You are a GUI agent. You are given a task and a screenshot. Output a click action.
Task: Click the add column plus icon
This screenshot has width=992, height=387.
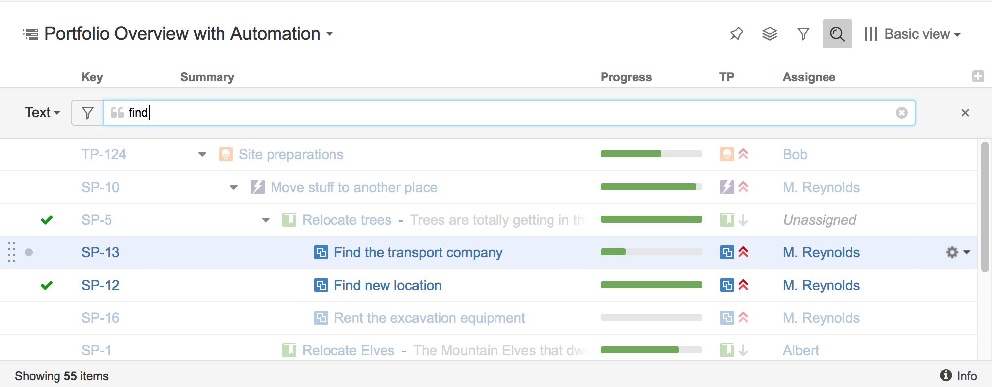pos(978,76)
